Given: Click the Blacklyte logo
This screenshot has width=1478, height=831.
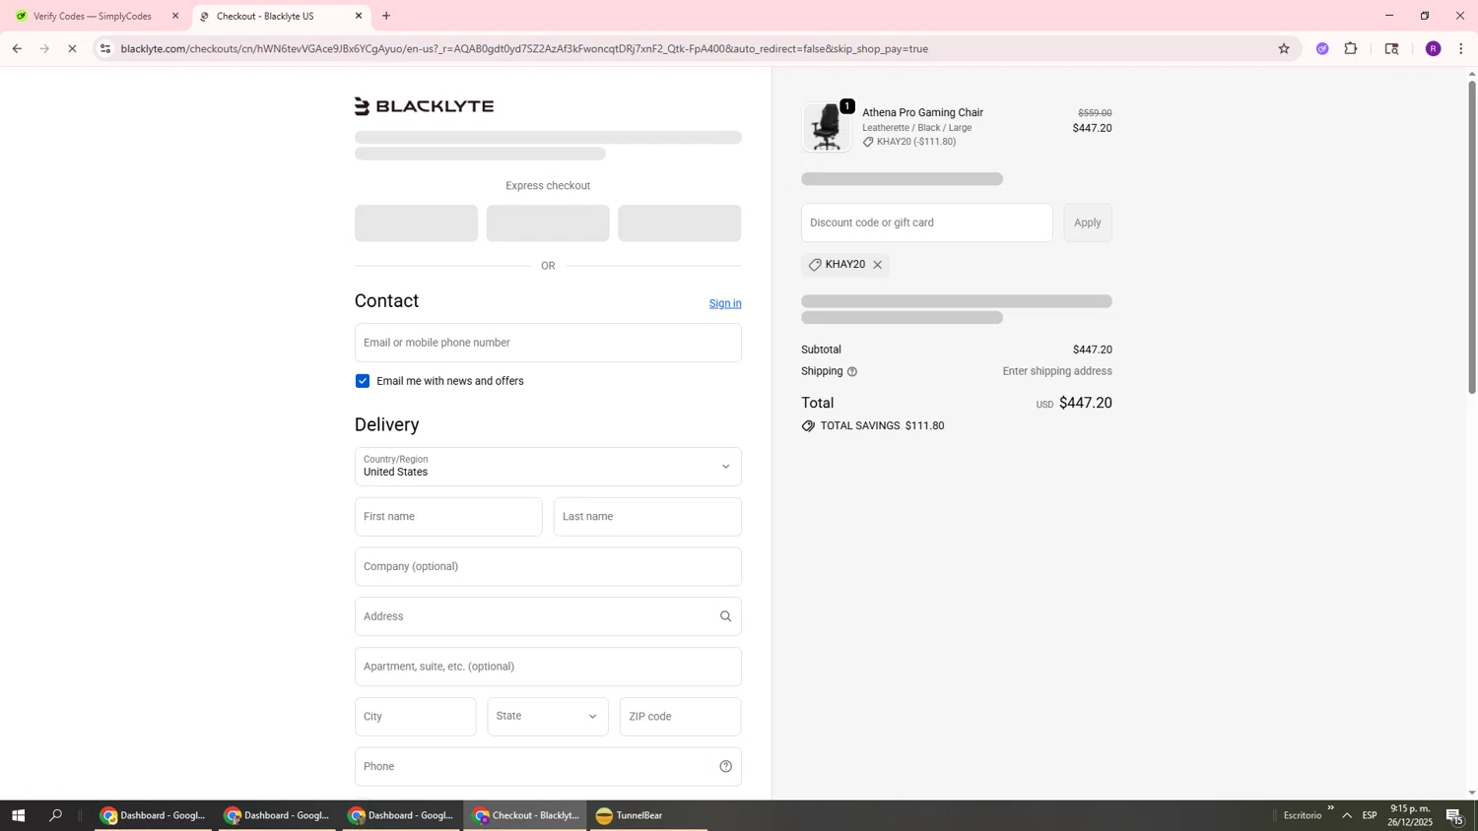Looking at the screenshot, I should 425,106.
